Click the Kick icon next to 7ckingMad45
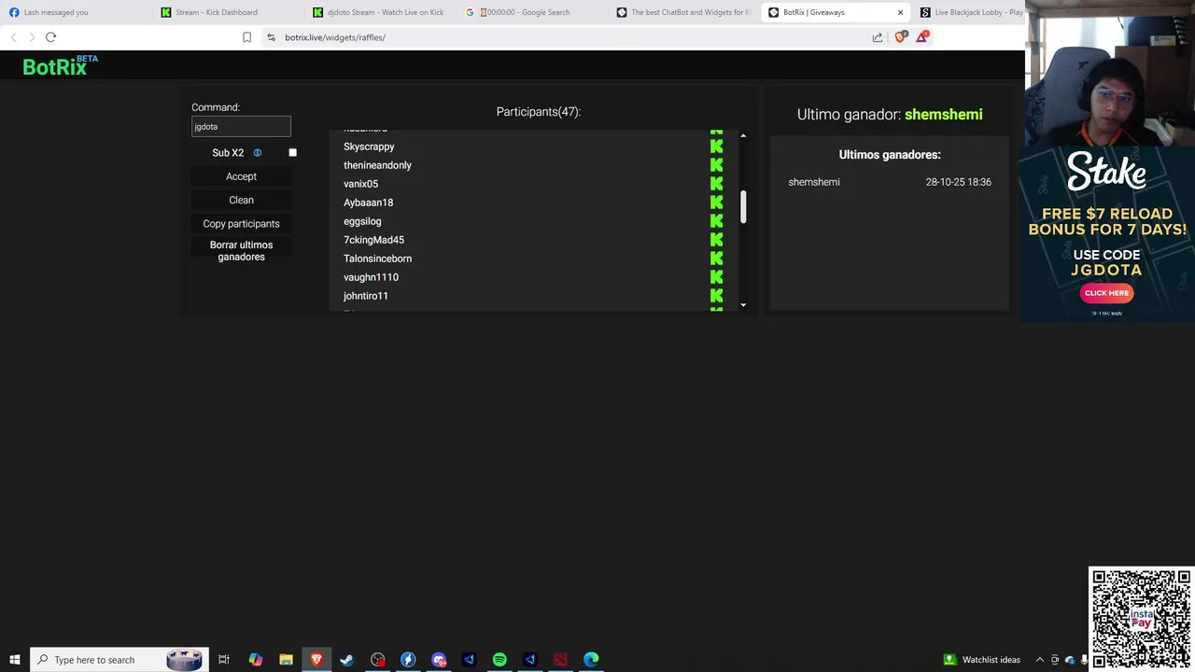The height and width of the screenshot is (672, 1195). click(716, 240)
